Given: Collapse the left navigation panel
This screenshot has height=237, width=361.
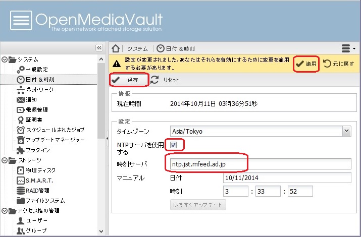Looking at the screenshot, I should pos(99,47).
